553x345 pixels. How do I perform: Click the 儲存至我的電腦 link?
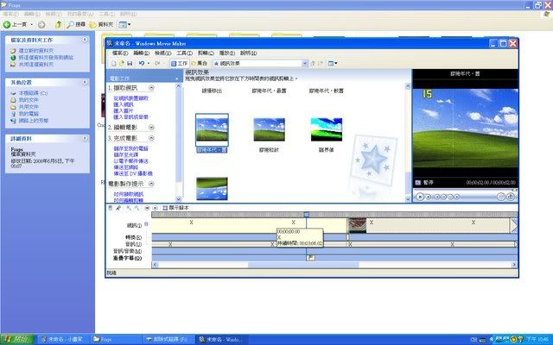pyautogui.click(x=131, y=148)
